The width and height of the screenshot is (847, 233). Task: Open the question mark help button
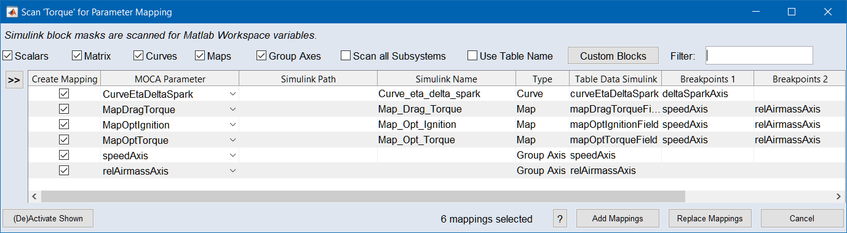[560, 218]
